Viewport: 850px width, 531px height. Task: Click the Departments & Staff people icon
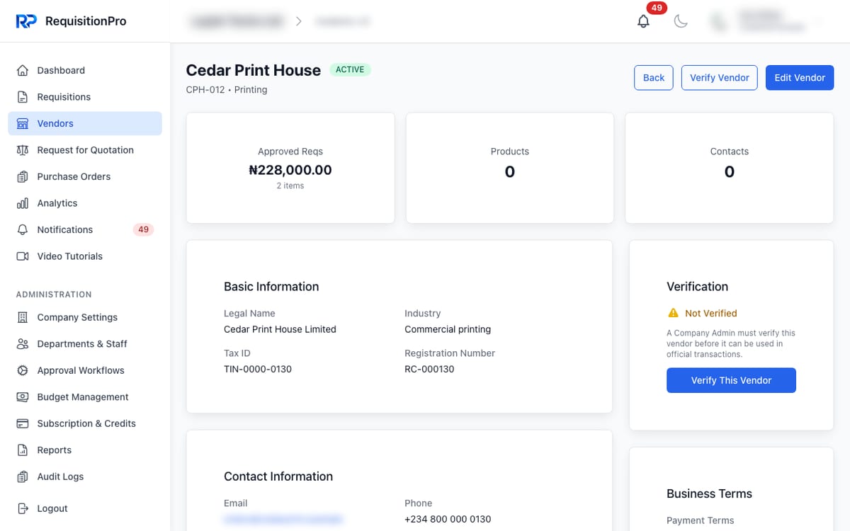23,344
